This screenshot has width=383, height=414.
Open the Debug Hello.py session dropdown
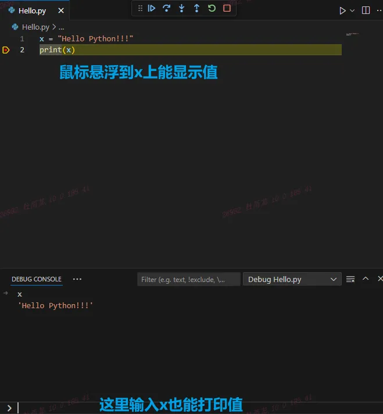(x=292, y=279)
